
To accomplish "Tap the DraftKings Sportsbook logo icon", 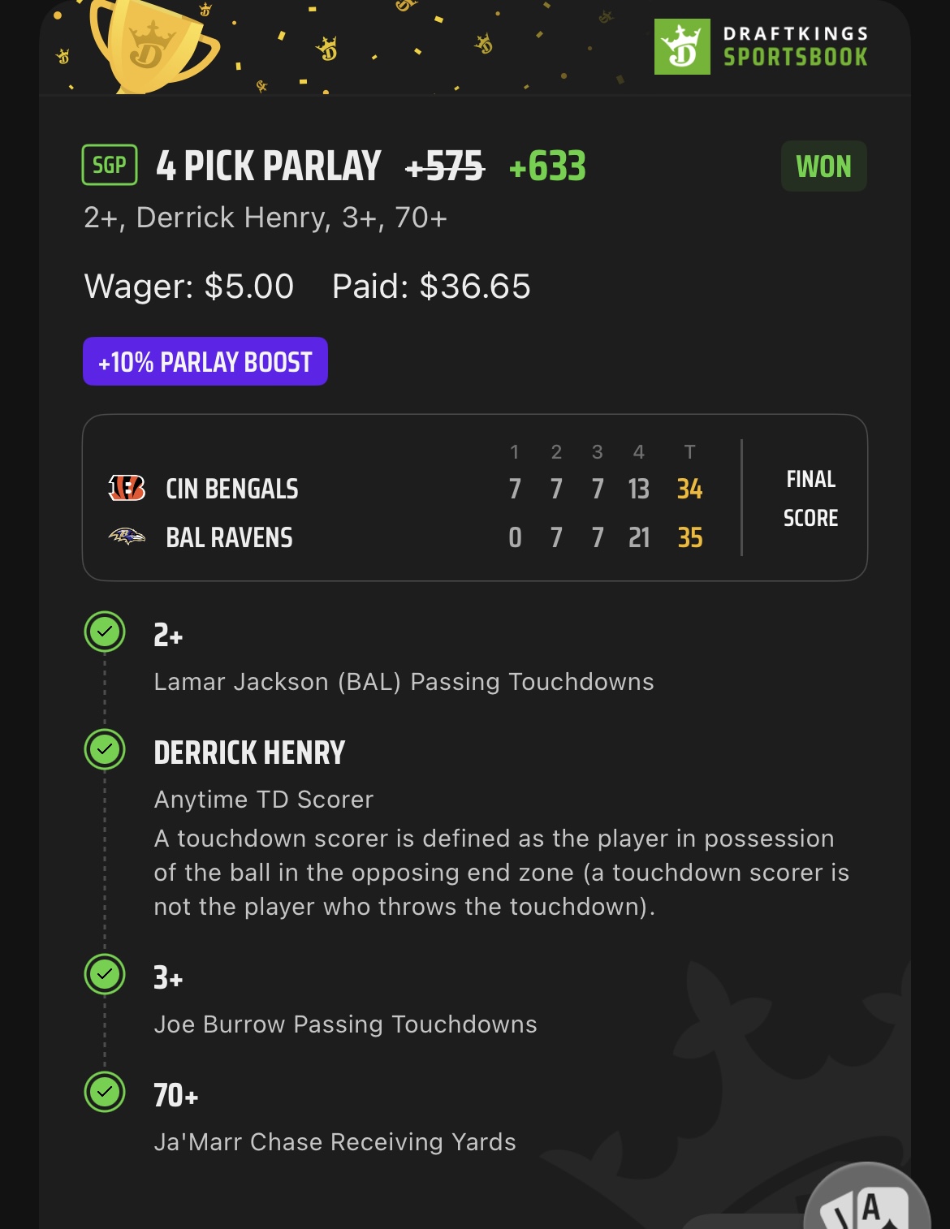I will (682, 47).
